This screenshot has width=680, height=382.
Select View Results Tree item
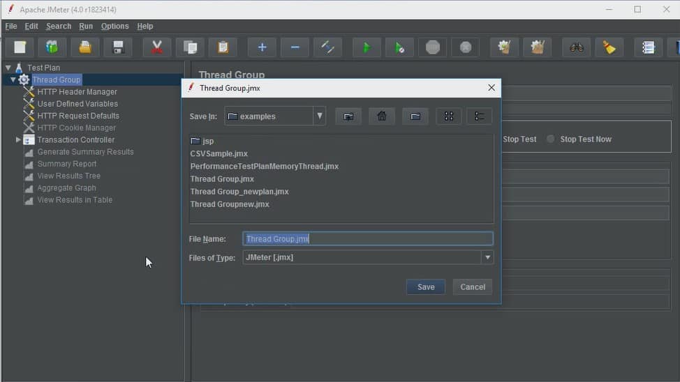coord(69,176)
